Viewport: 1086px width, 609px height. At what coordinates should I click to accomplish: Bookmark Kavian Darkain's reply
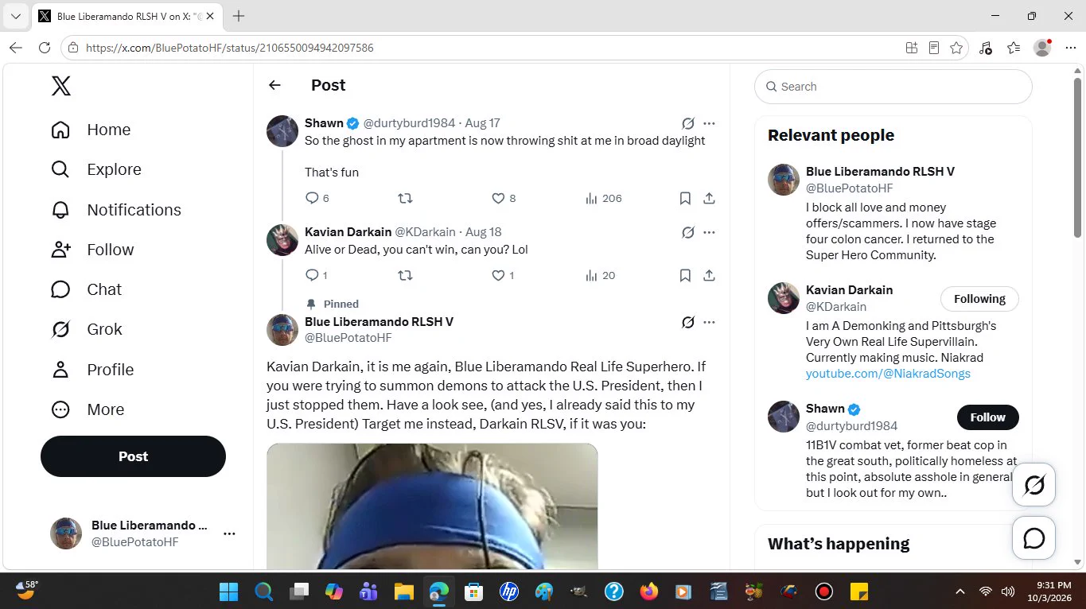point(685,275)
